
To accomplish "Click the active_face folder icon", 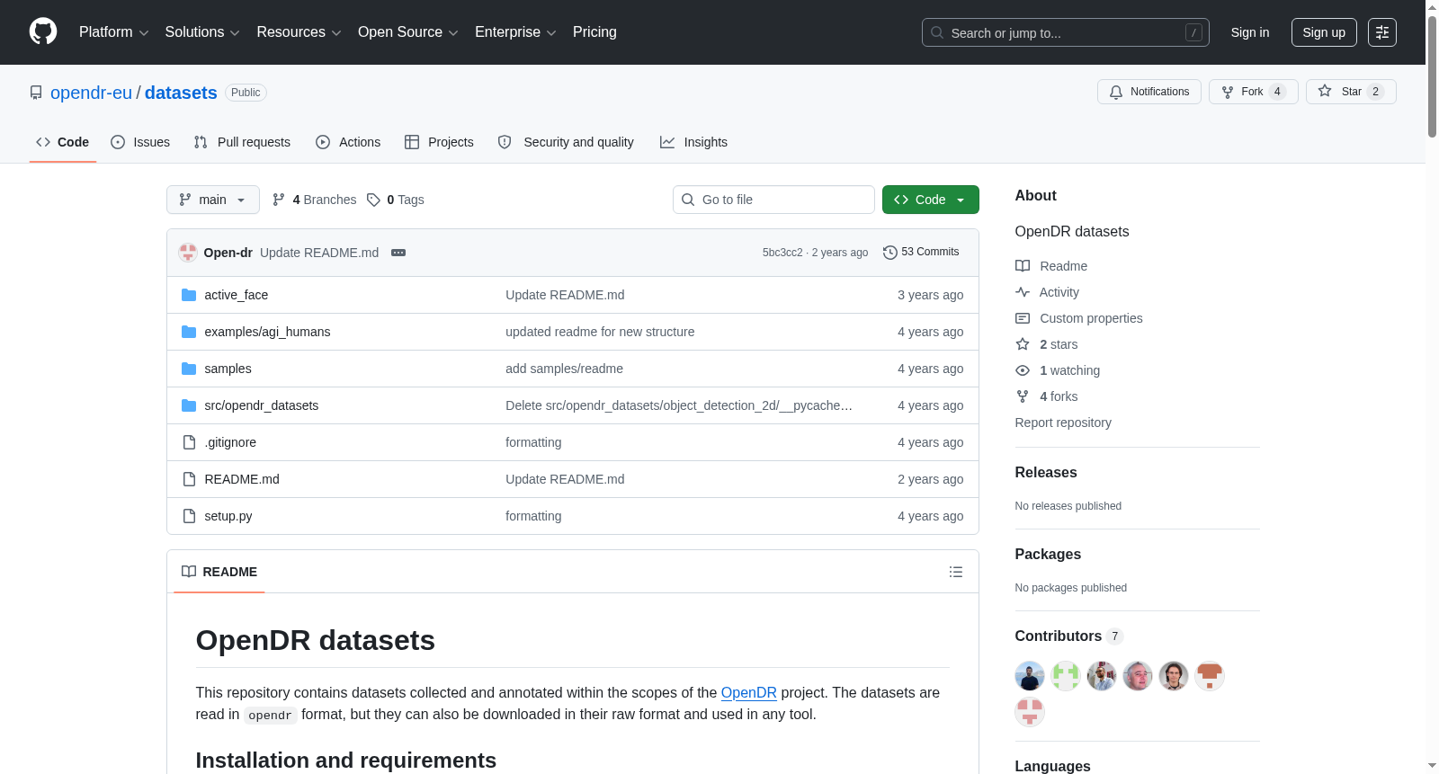I will pos(189,295).
